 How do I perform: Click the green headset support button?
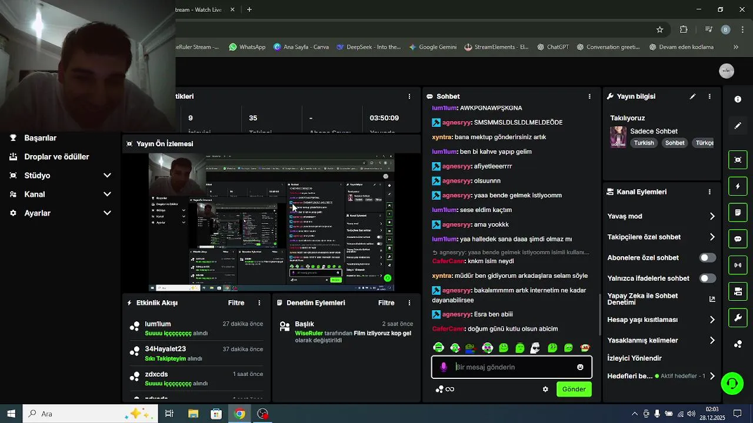click(732, 384)
